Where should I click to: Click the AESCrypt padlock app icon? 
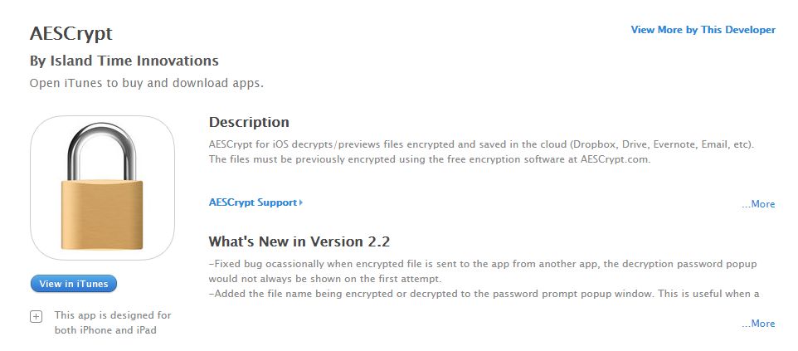[x=102, y=188]
